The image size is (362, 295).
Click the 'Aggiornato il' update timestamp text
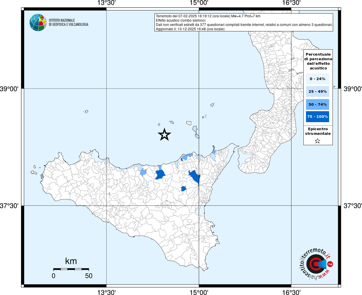pyautogui.click(x=190, y=29)
